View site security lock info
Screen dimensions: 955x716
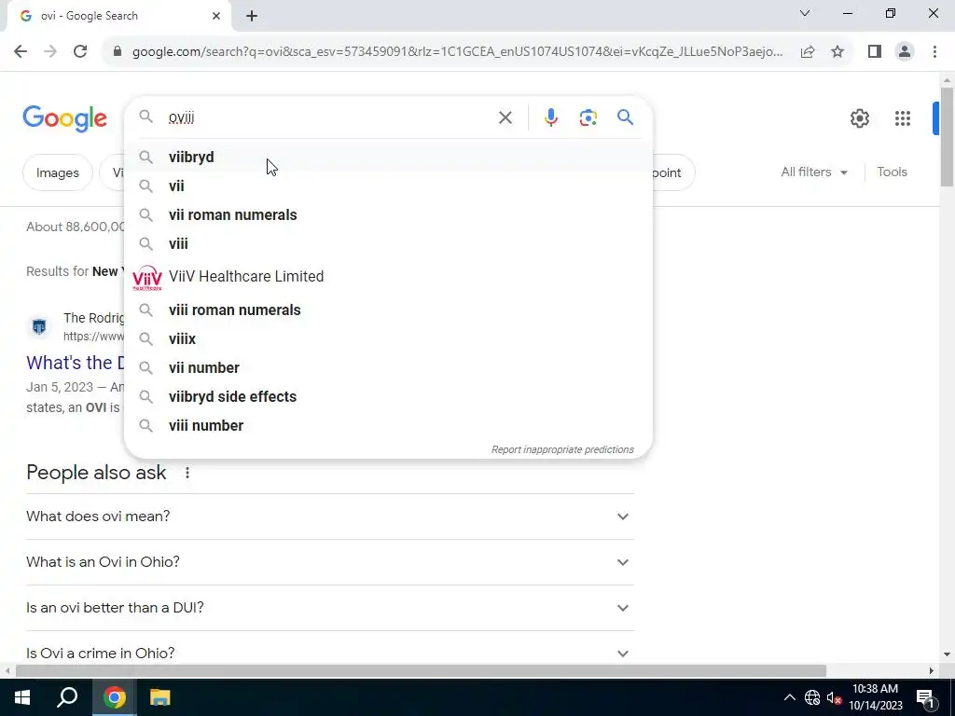point(118,52)
